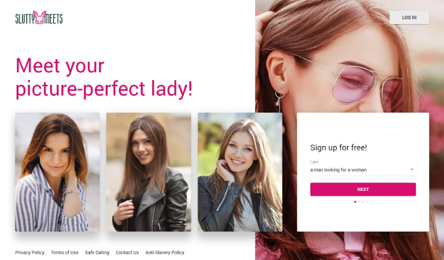This screenshot has width=444, height=260.
Task: Click the pink NEXT button
Action: (x=363, y=190)
